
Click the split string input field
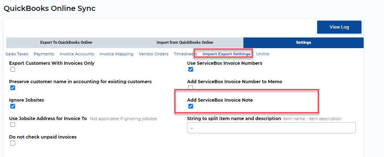coord(271,128)
